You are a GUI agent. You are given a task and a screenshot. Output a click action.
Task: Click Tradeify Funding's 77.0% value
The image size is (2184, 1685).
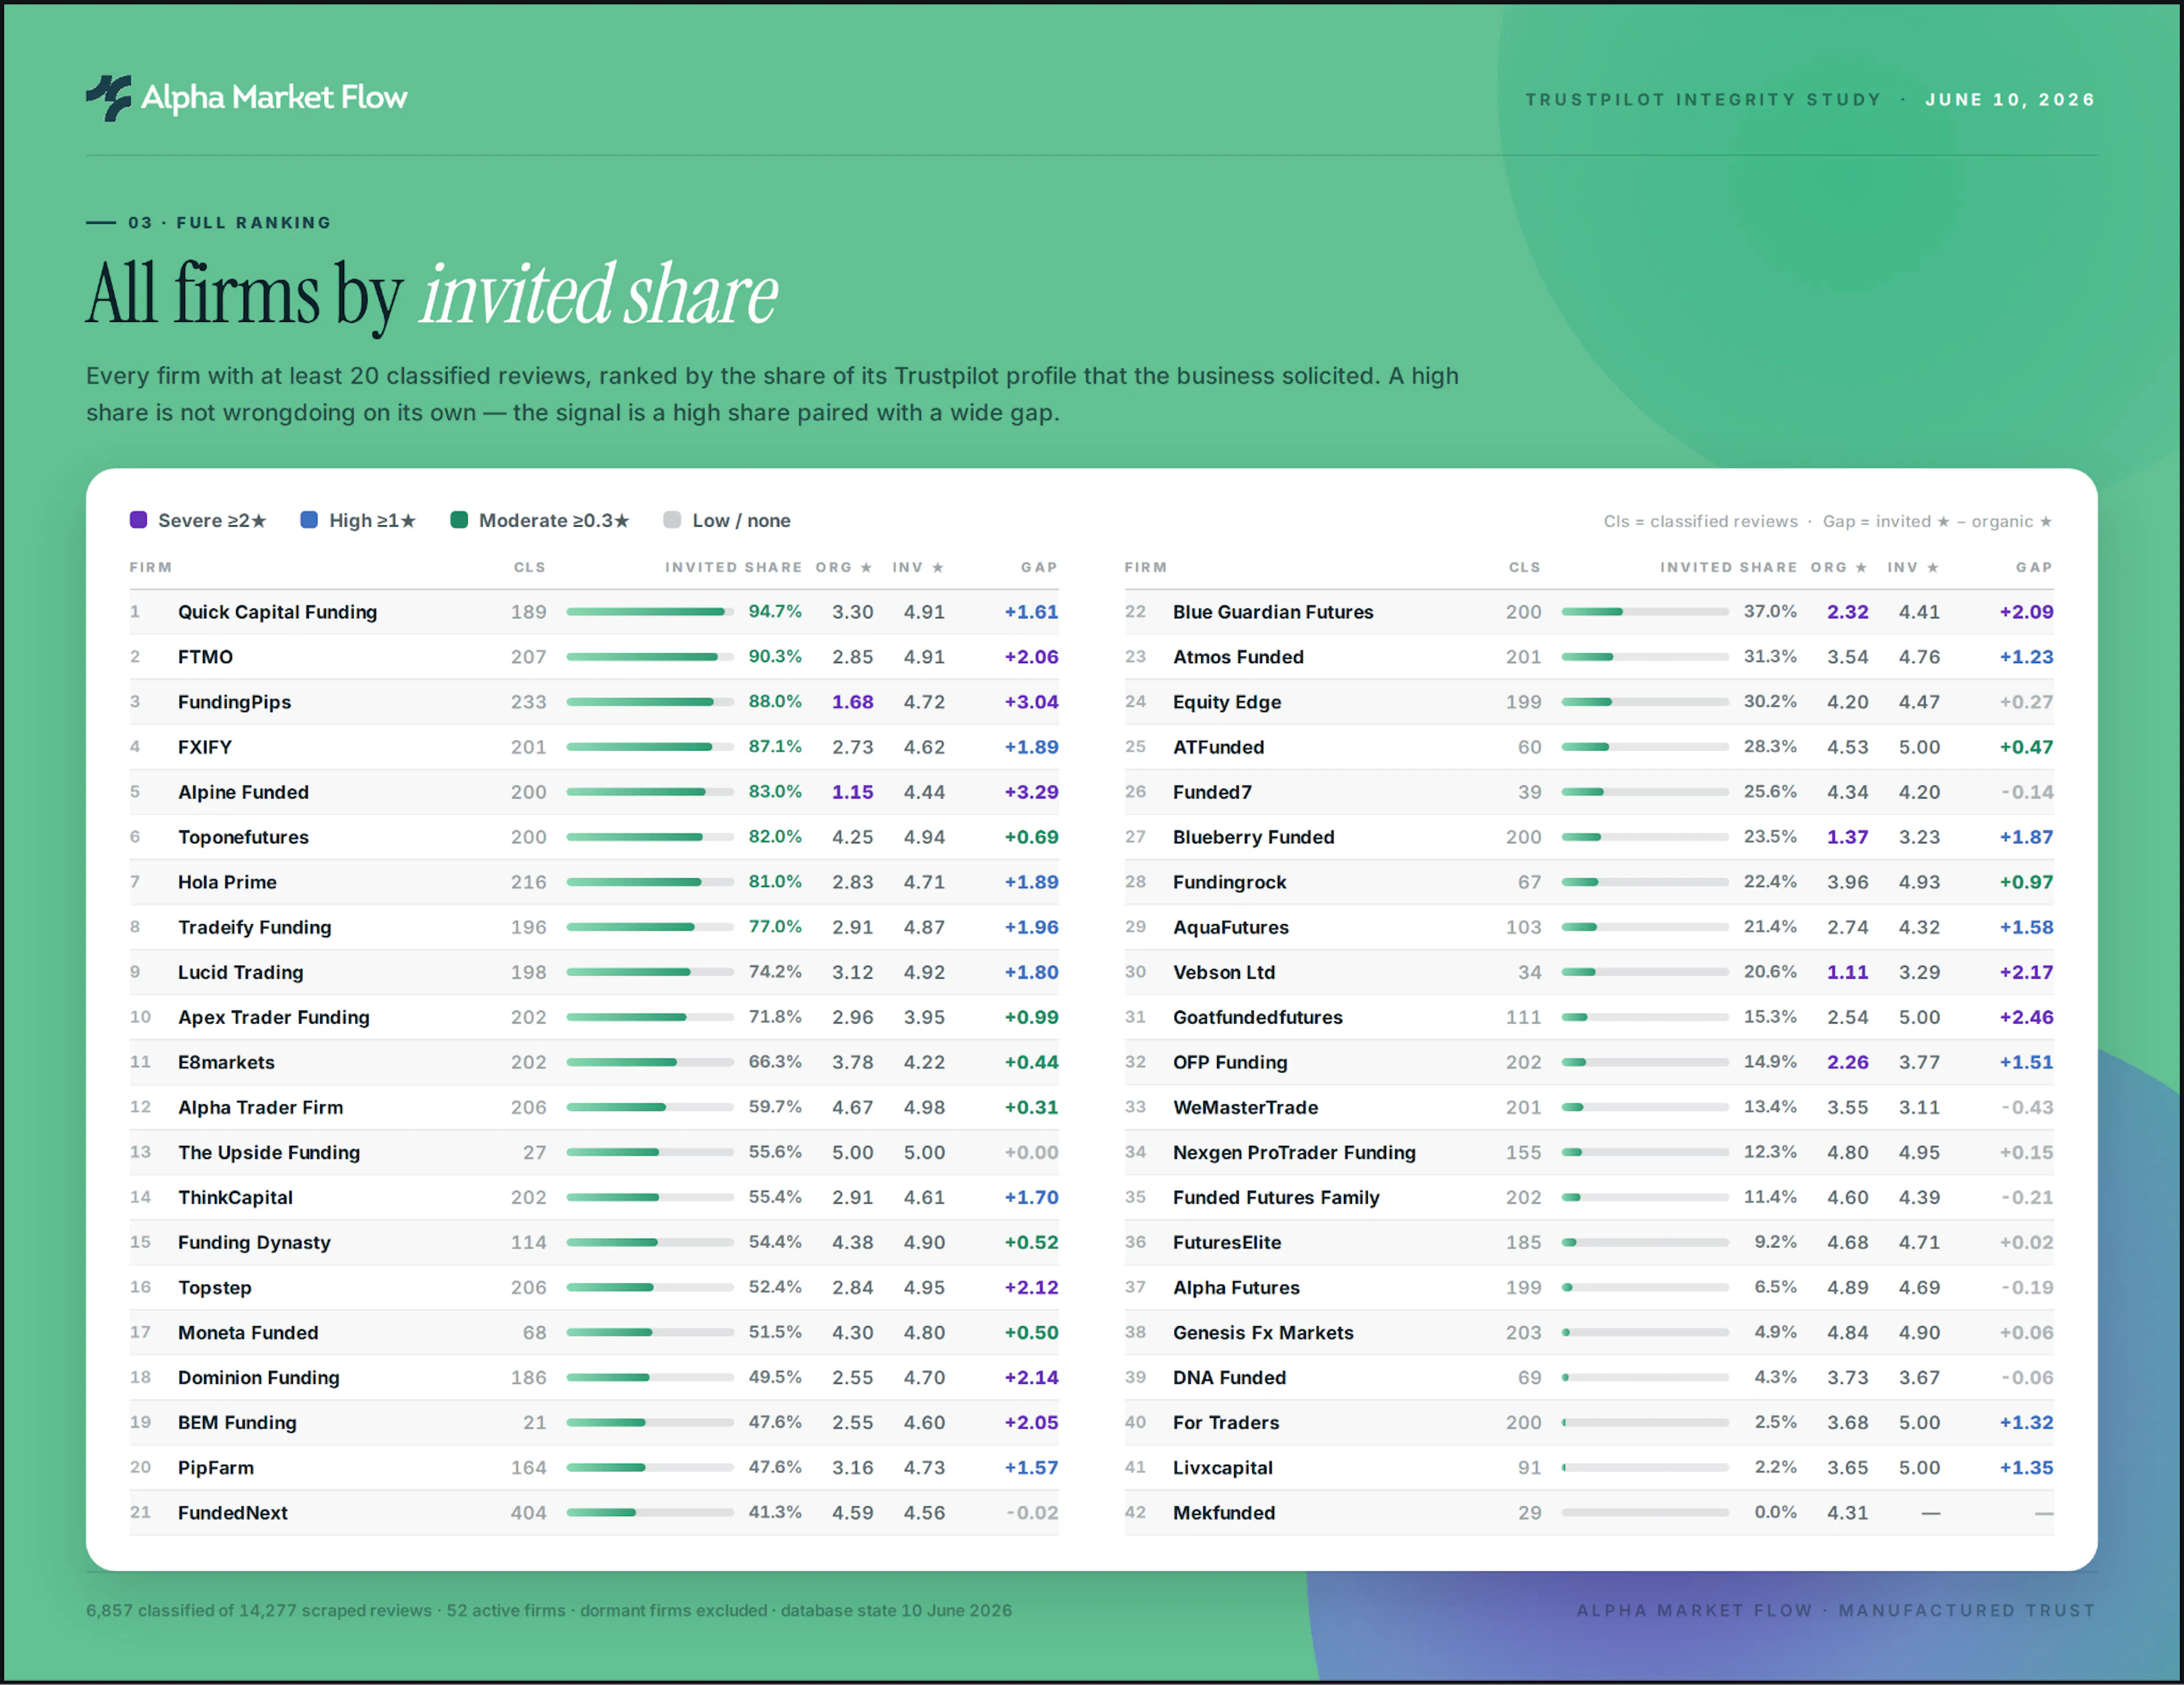pos(775,927)
